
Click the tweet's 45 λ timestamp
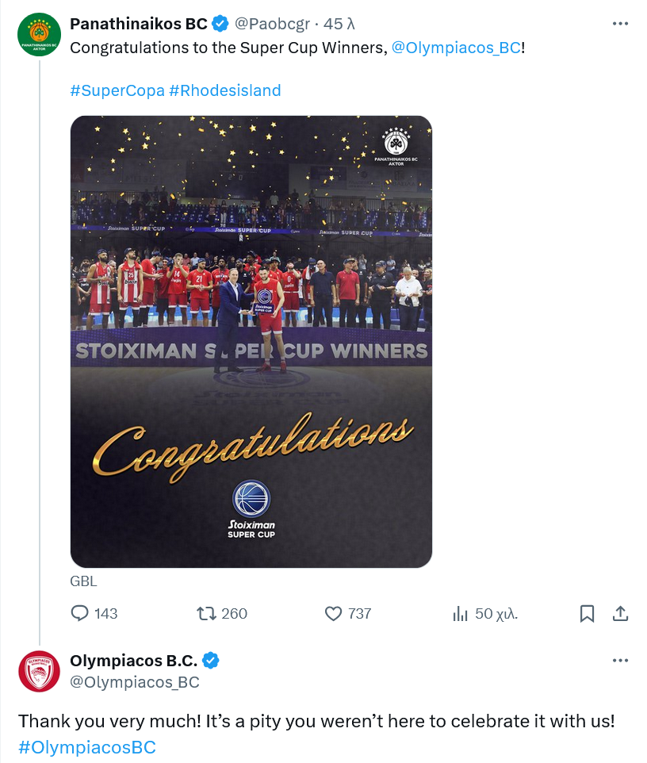tap(339, 24)
